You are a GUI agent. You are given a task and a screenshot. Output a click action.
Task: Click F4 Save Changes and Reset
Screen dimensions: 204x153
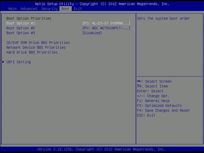coord(163,110)
